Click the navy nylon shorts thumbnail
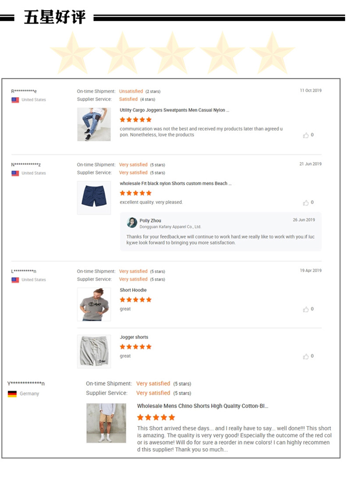 [x=94, y=198]
